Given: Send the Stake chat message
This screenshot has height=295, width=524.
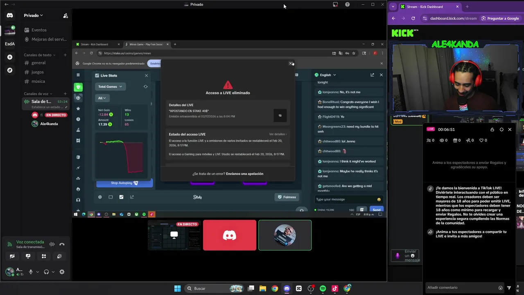Looking at the screenshot, I should [376, 210].
